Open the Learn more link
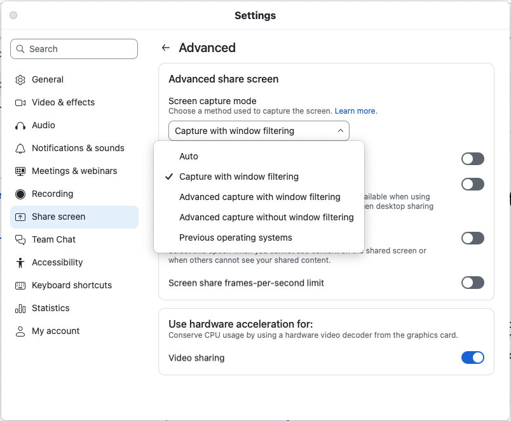This screenshot has height=421, width=511. [355, 111]
